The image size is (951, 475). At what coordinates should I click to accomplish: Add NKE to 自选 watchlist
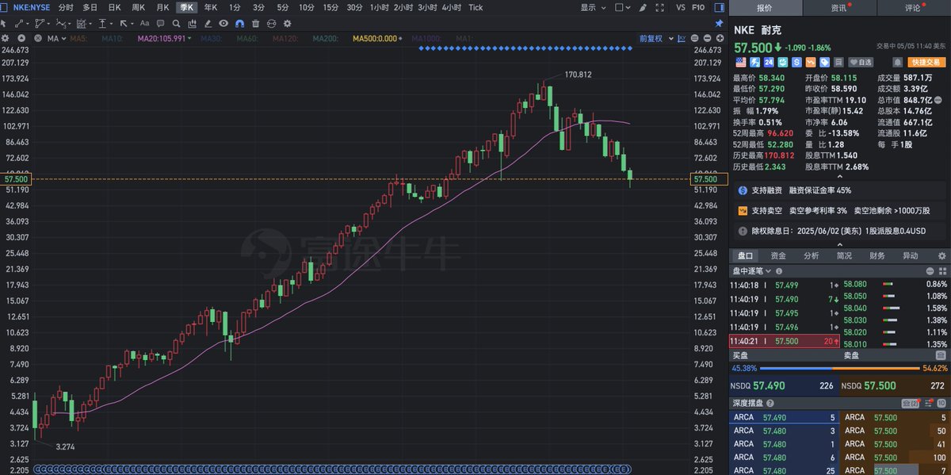pos(860,62)
